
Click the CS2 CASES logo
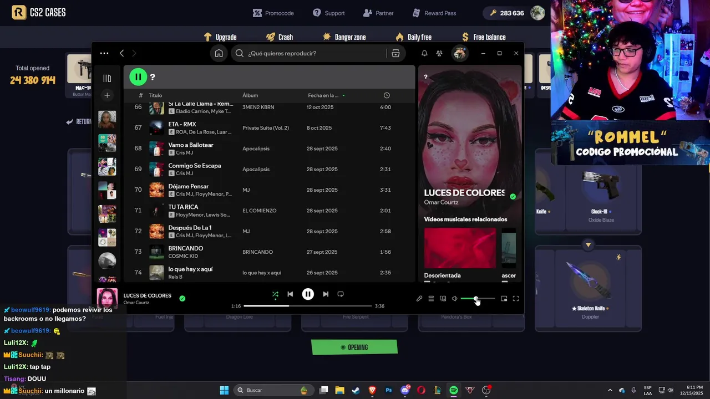pyautogui.click(x=39, y=13)
